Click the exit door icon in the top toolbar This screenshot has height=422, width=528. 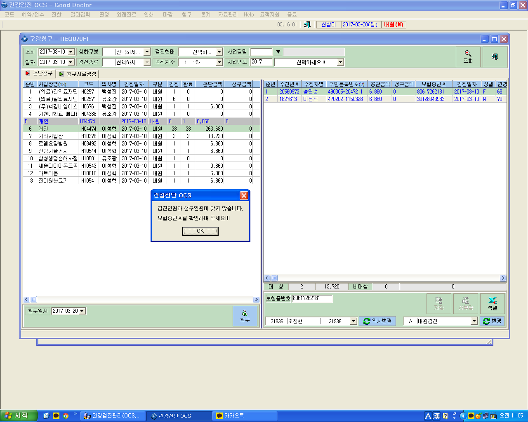307,25
